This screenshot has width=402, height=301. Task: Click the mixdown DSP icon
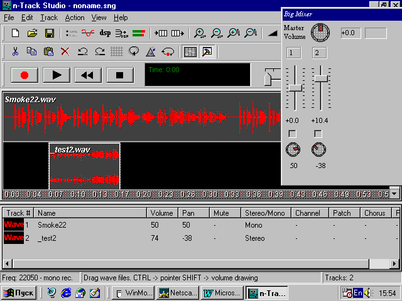point(121,33)
